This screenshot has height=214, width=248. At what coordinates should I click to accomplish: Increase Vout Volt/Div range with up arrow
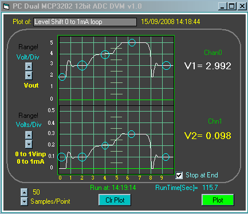coord(29,66)
